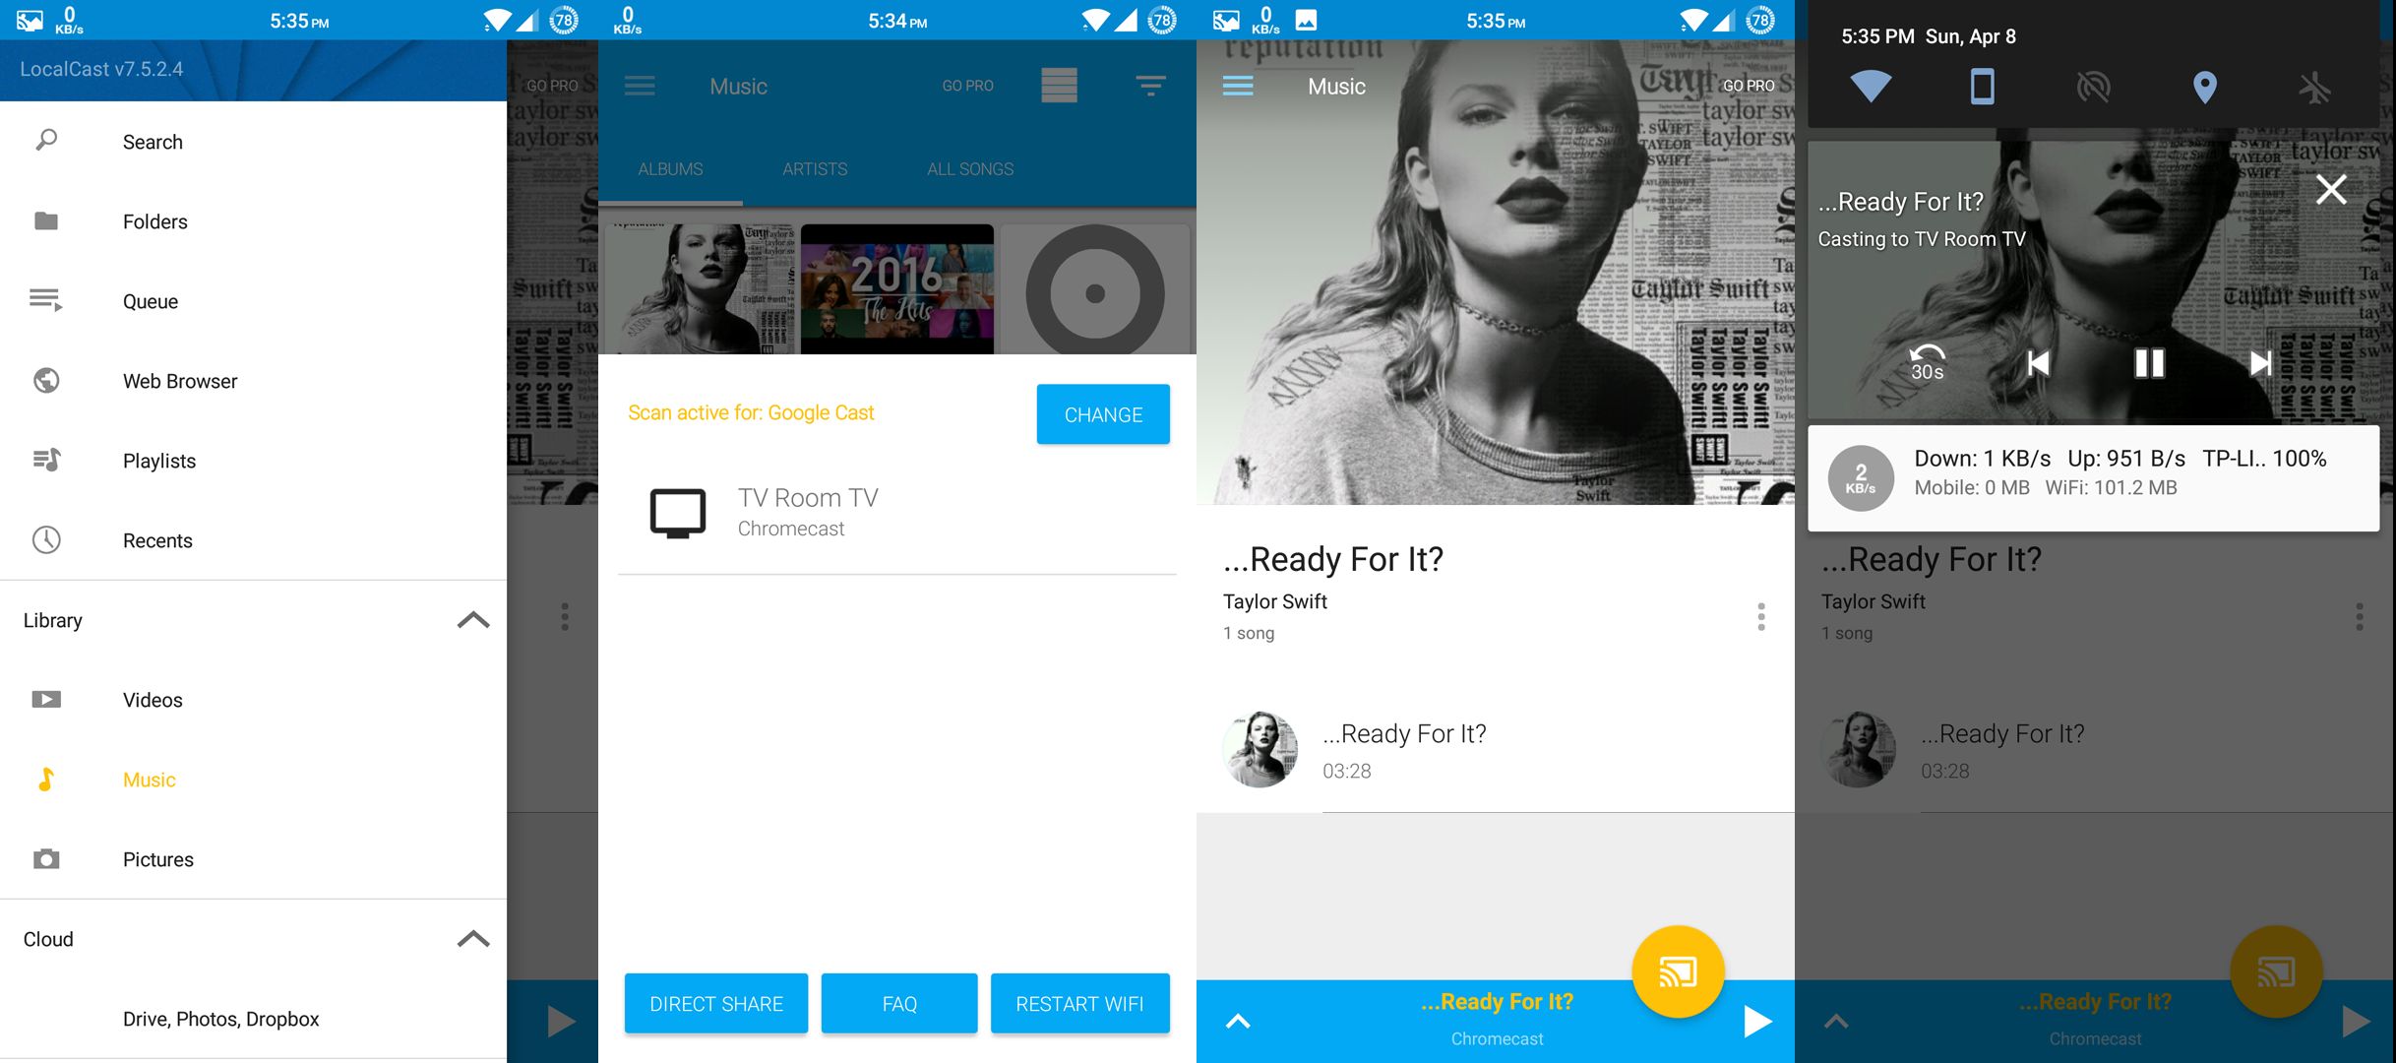Toggle location quick setting

[x=2205, y=87]
